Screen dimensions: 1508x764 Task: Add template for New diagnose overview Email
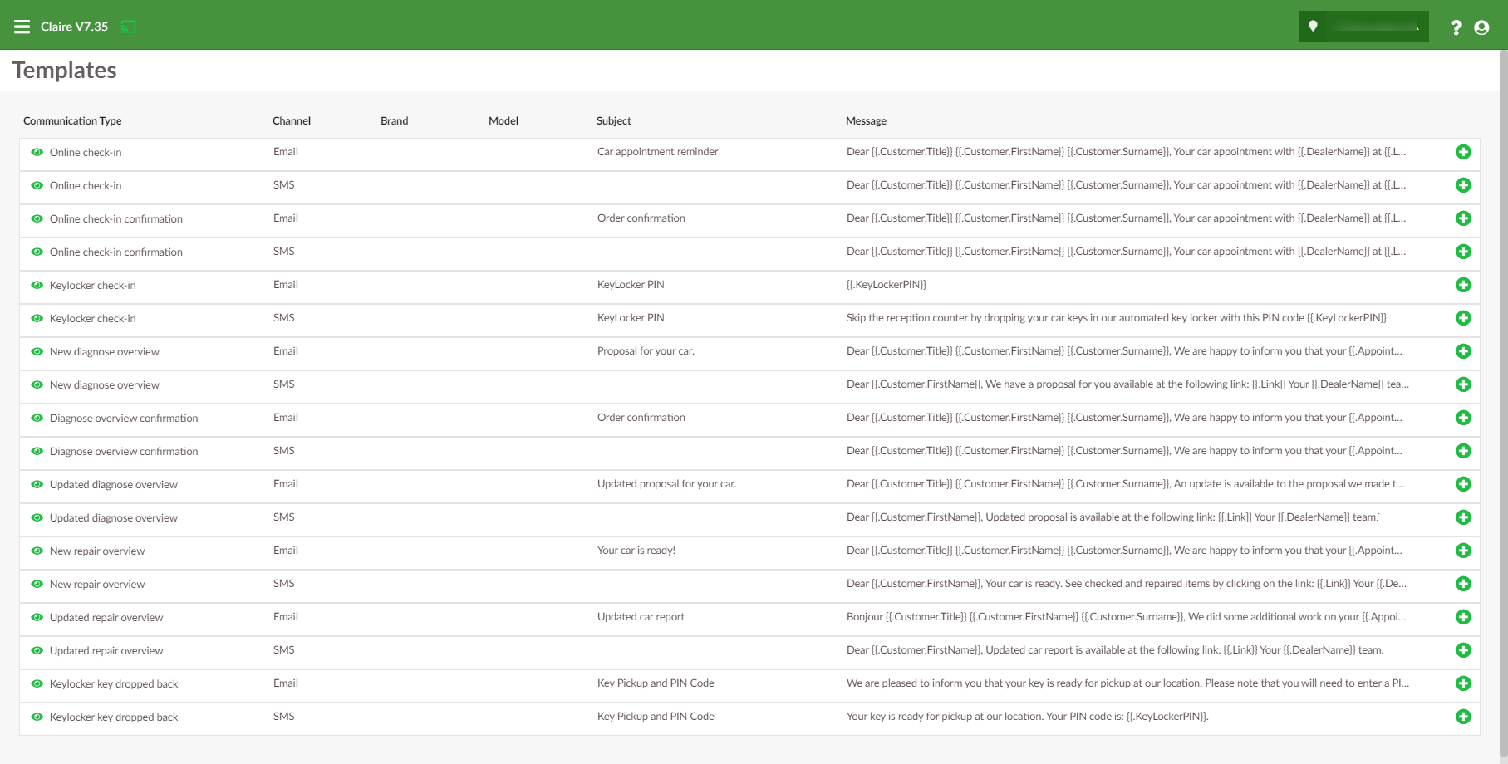[x=1463, y=351]
